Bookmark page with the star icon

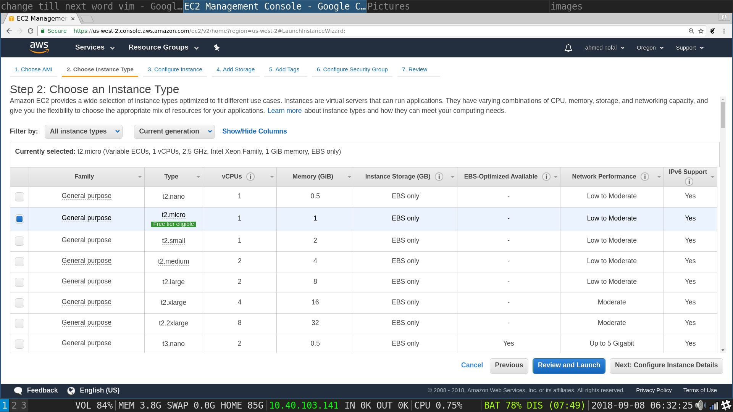click(701, 31)
